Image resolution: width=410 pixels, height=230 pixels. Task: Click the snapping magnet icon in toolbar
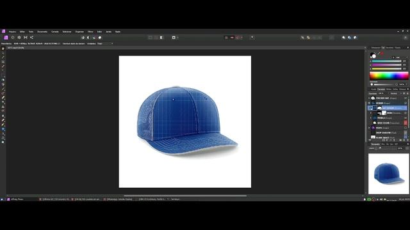[x=238, y=38]
